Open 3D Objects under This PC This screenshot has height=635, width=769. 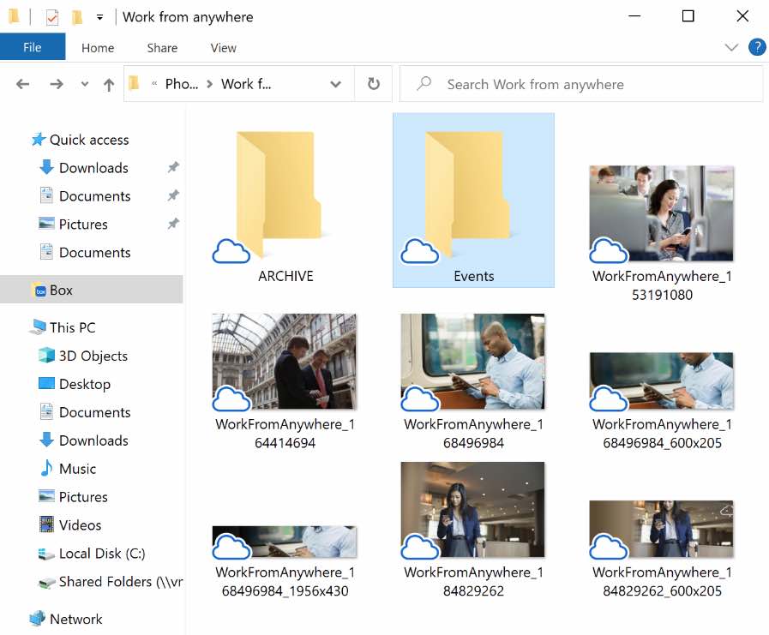(x=88, y=356)
